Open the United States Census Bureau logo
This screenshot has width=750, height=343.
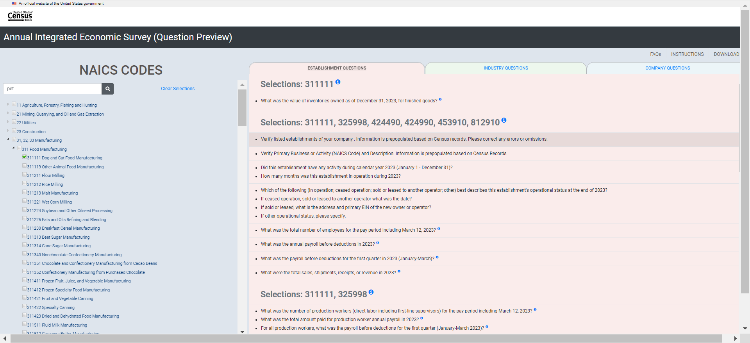(x=20, y=16)
